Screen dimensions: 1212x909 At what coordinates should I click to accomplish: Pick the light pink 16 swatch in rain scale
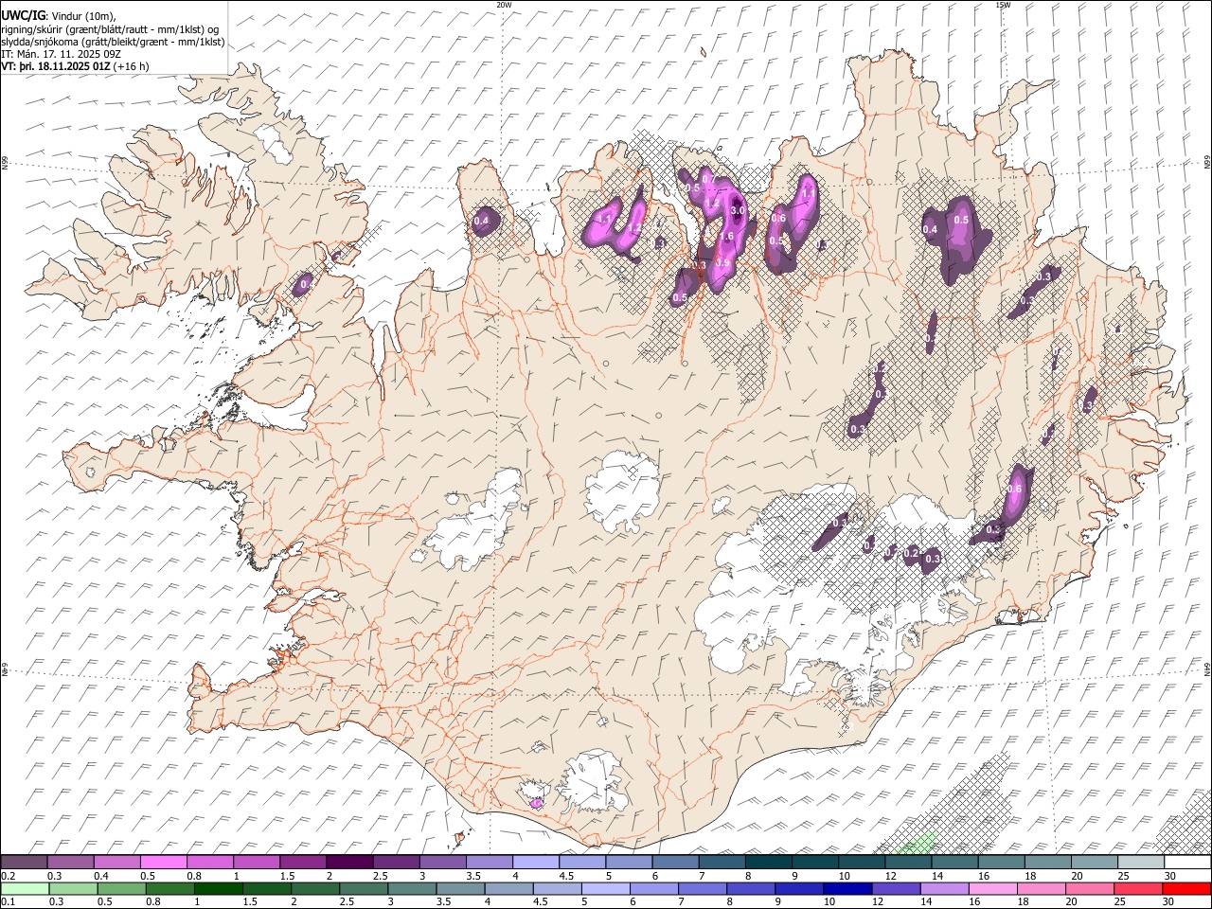coord(992,889)
